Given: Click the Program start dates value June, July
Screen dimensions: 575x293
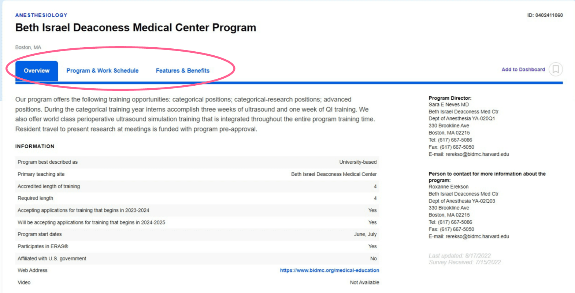Looking at the screenshot, I should coord(365,234).
